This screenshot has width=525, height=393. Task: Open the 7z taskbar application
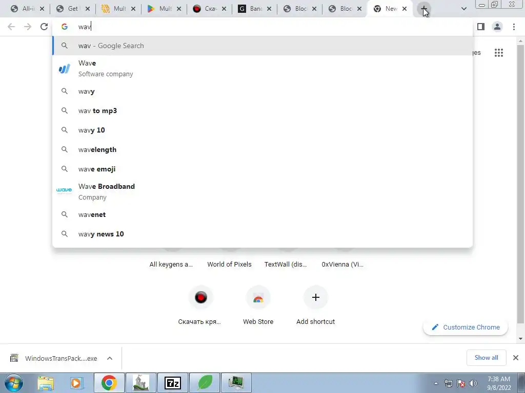[x=173, y=383]
